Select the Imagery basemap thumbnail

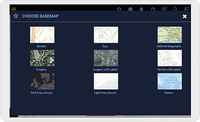point(42,58)
